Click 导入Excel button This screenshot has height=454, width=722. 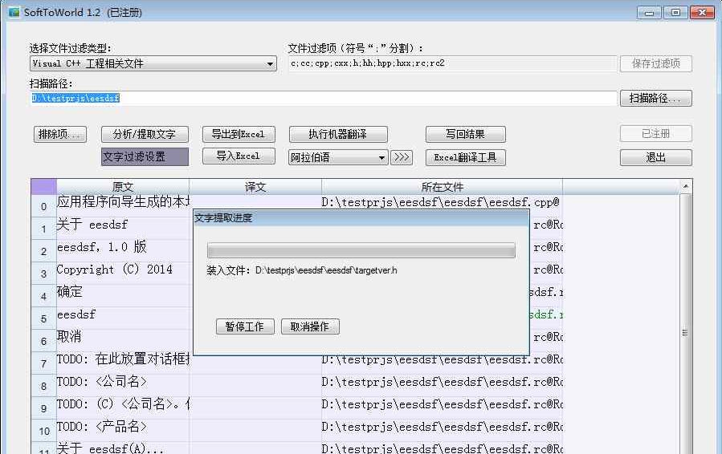[239, 156]
